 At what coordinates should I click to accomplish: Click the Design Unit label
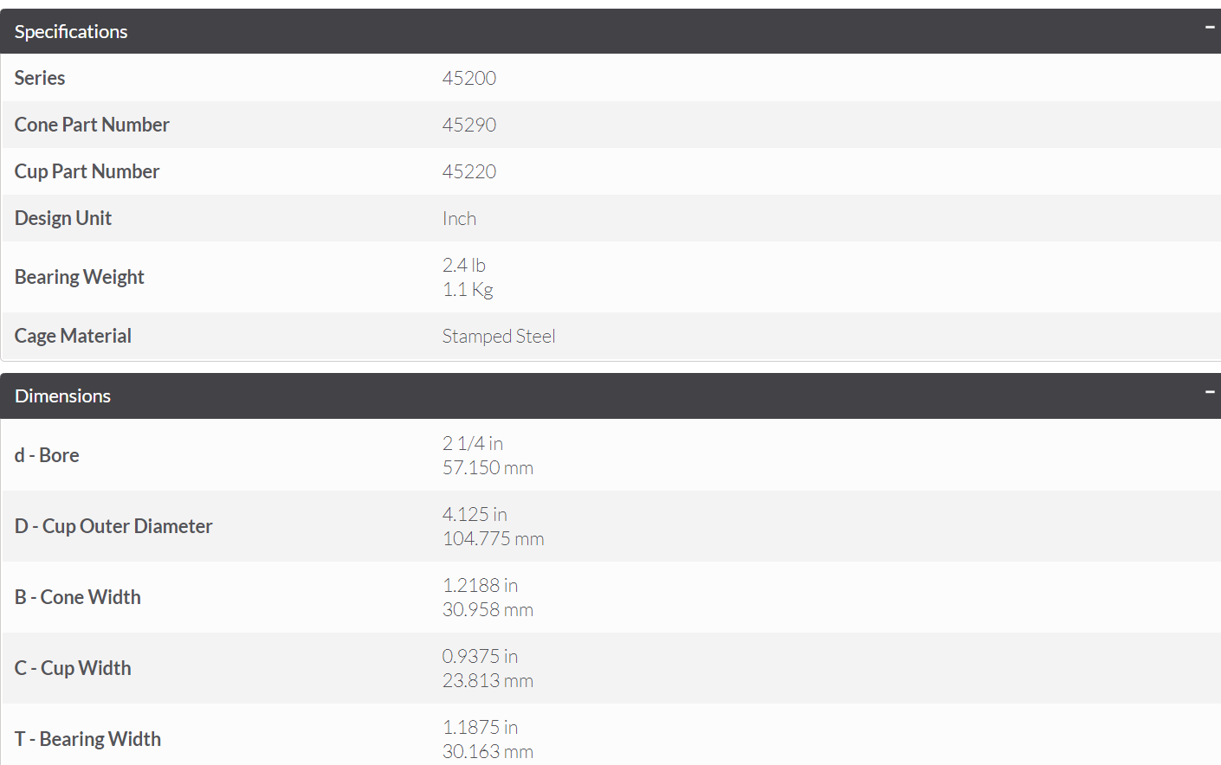63,218
